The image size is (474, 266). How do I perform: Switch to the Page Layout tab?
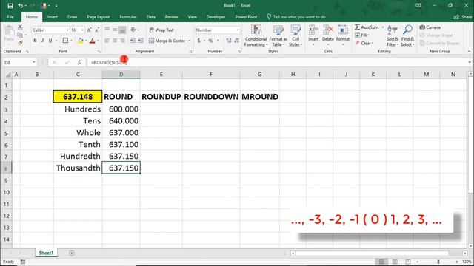99,17
